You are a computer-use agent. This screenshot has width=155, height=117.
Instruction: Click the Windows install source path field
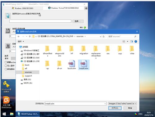pos(40,21)
